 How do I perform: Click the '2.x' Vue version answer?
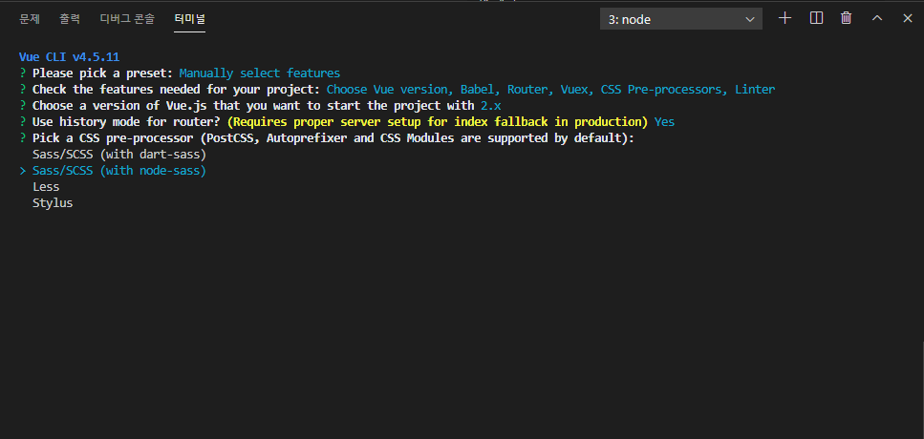pos(491,106)
